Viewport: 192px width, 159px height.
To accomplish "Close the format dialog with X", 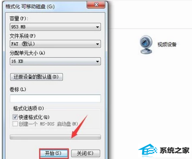I will [x=96, y=5].
